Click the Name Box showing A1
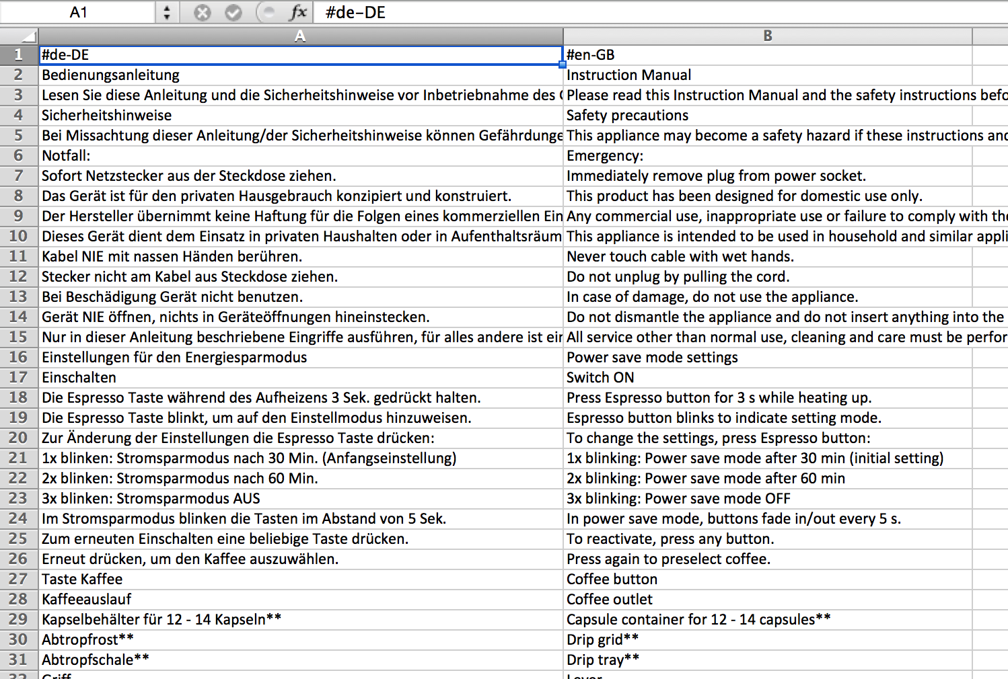 pyautogui.click(x=78, y=13)
